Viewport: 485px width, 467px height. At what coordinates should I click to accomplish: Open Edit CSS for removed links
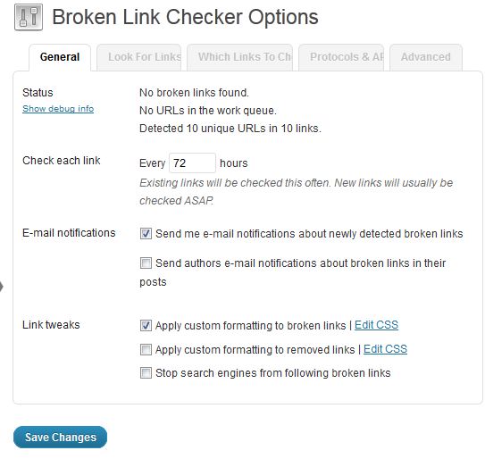385,349
